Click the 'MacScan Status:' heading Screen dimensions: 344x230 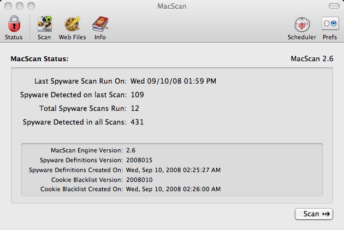pos(40,58)
